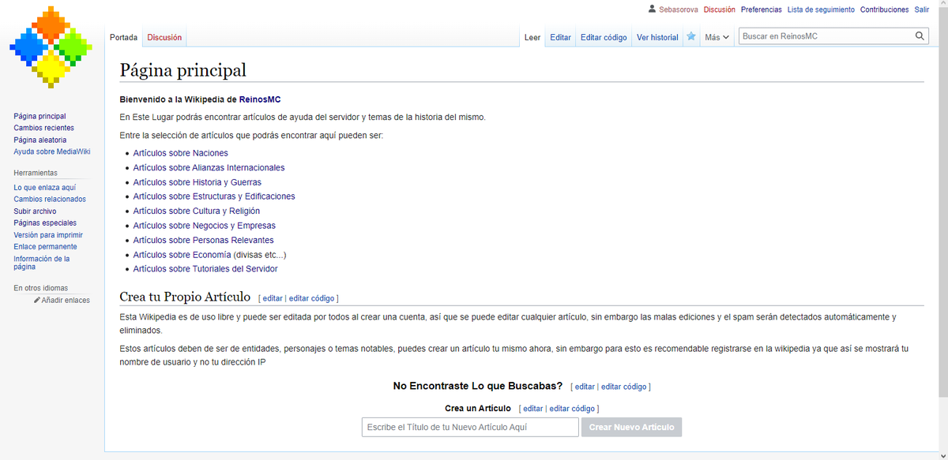Open Cambios recientes in sidebar
The height and width of the screenshot is (460, 948).
pyautogui.click(x=43, y=128)
